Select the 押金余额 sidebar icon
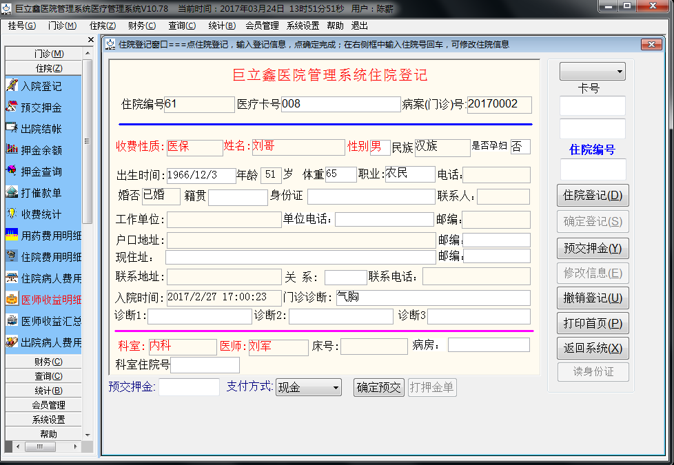The image size is (674, 465). tap(12, 149)
